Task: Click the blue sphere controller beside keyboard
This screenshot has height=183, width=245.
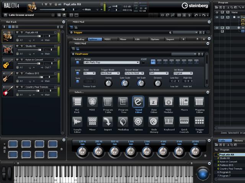Action: (203, 173)
